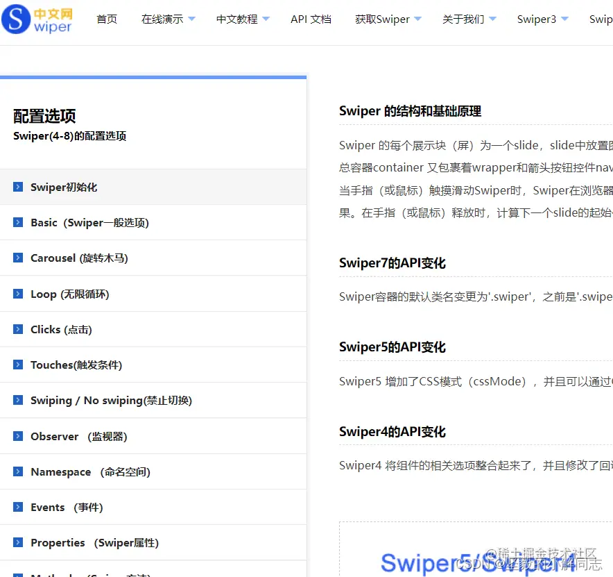Expand dropdown arrow next to 获取Swiper
This screenshot has height=577, width=613.
click(417, 19)
